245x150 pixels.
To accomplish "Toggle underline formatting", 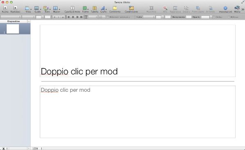I will click(x=63, y=17).
